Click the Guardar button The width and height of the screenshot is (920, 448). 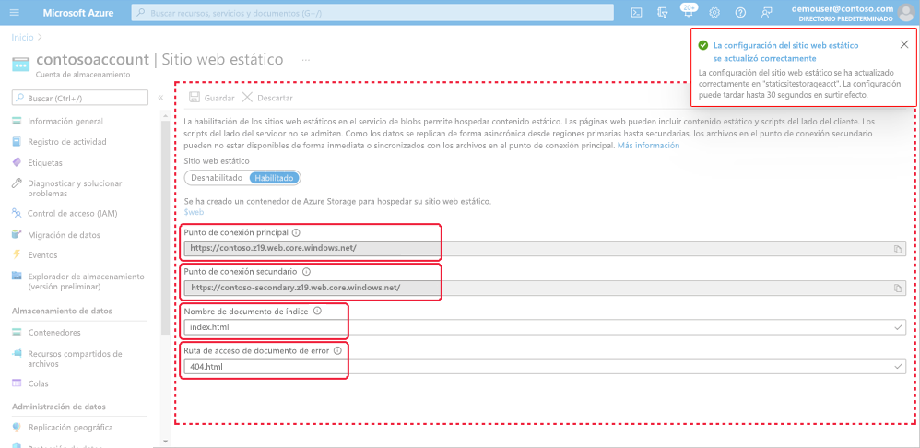[x=212, y=98]
